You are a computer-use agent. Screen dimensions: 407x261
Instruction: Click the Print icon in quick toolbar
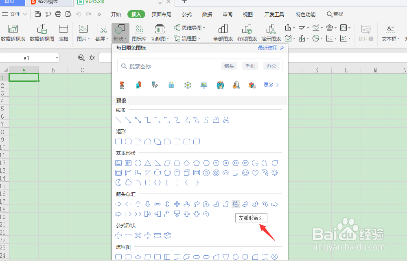pos(58,14)
